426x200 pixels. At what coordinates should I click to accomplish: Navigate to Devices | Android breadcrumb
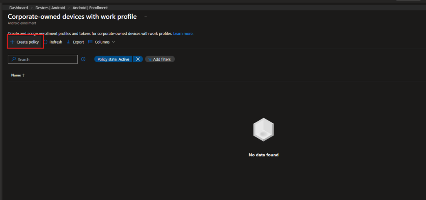pos(50,8)
